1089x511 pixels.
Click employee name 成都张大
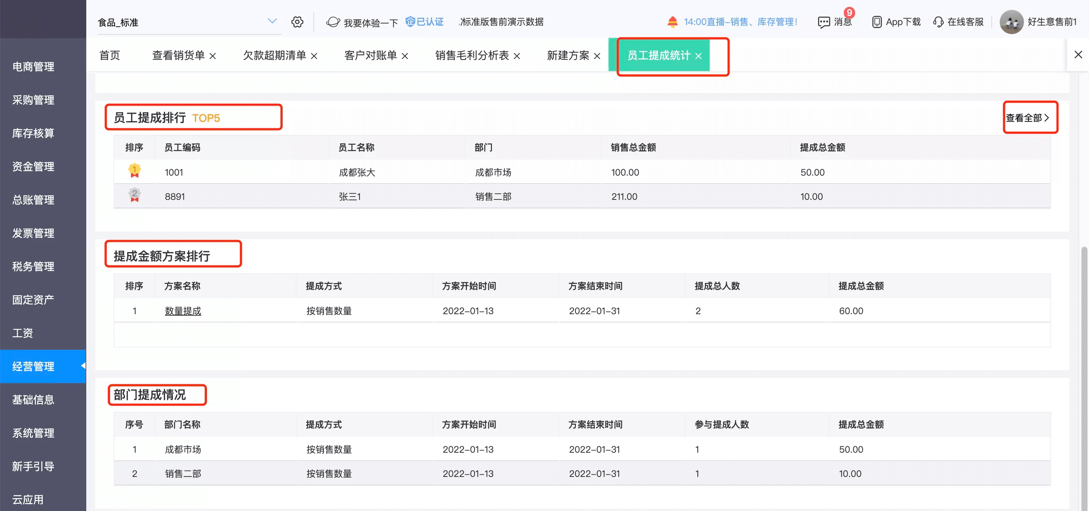[x=357, y=173]
